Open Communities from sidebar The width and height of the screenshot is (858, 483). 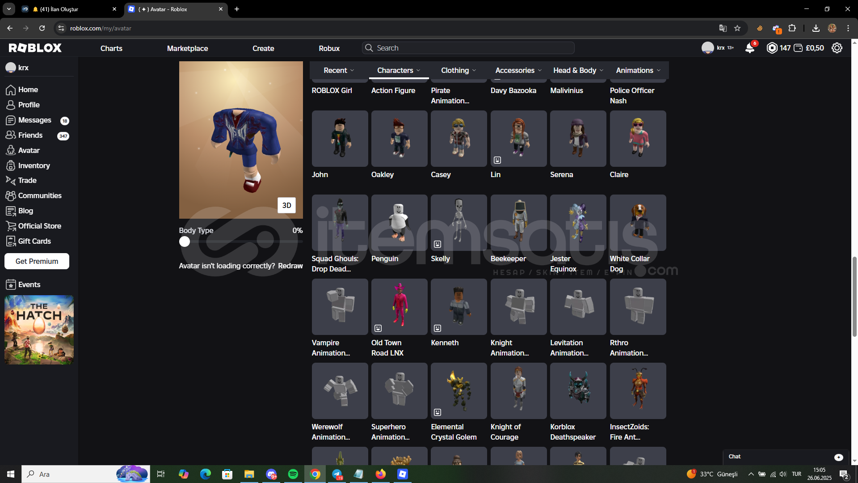[x=34, y=196]
